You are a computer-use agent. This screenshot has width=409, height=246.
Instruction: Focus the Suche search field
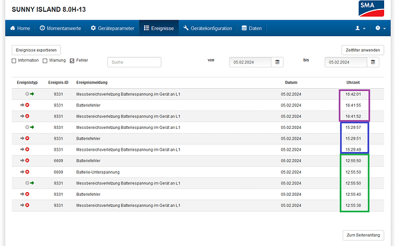point(135,62)
